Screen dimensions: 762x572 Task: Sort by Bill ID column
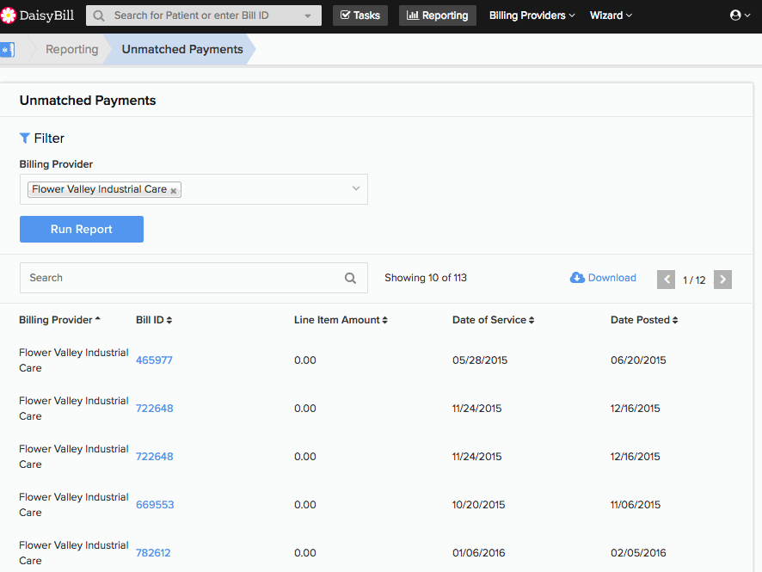pyautogui.click(x=154, y=320)
